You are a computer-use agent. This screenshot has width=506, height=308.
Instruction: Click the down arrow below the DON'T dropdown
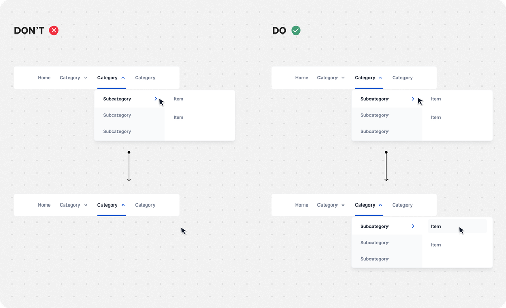coord(129,167)
